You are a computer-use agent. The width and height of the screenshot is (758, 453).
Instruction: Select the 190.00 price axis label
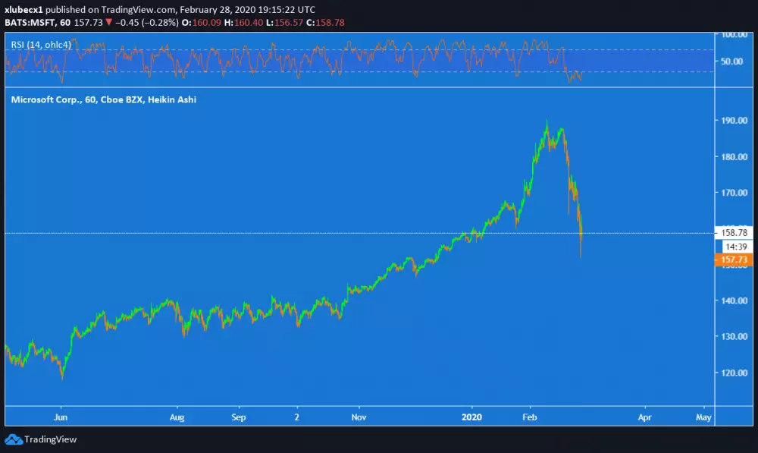click(x=735, y=121)
